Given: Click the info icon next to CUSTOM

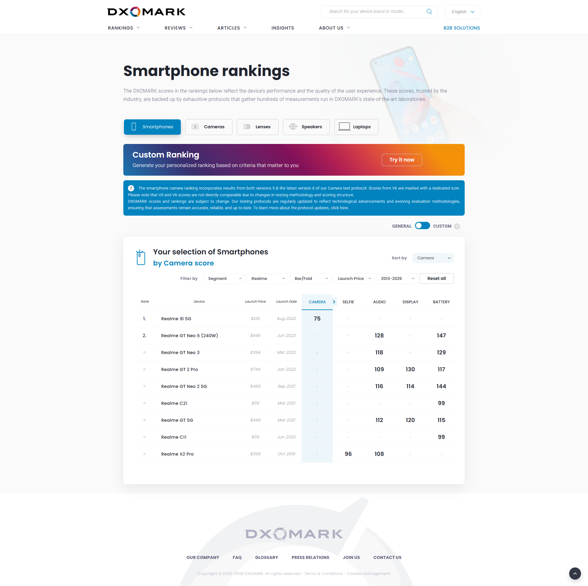Looking at the screenshot, I should tap(457, 226).
